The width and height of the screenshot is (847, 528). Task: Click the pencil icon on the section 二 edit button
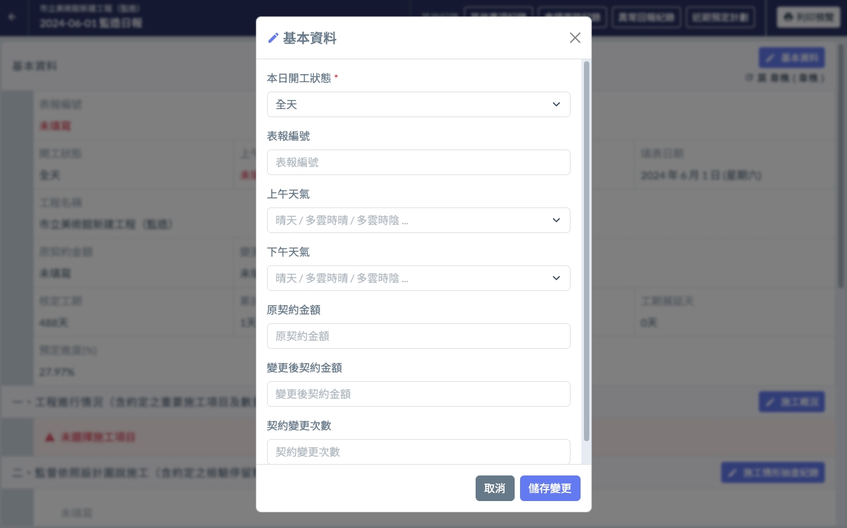[733, 473]
